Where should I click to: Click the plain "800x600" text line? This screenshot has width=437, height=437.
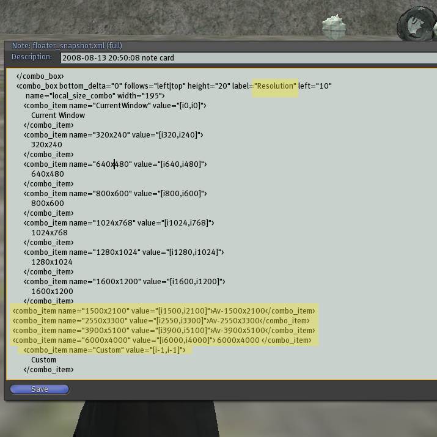tap(48, 204)
